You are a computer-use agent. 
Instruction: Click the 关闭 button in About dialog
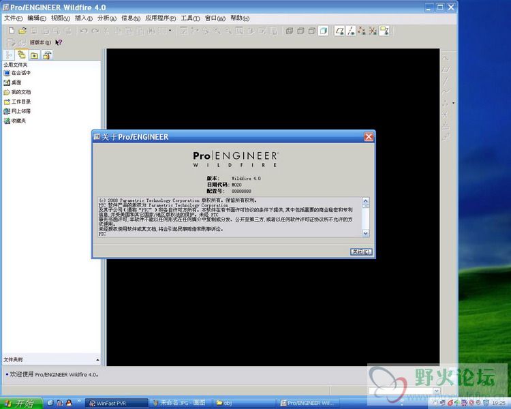361,252
